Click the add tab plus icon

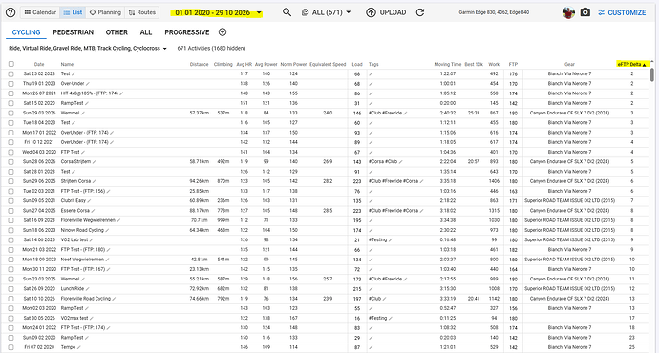pyautogui.click(x=223, y=32)
